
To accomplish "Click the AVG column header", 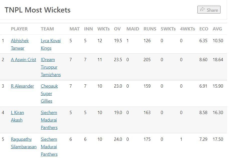I will pos(217,29).
